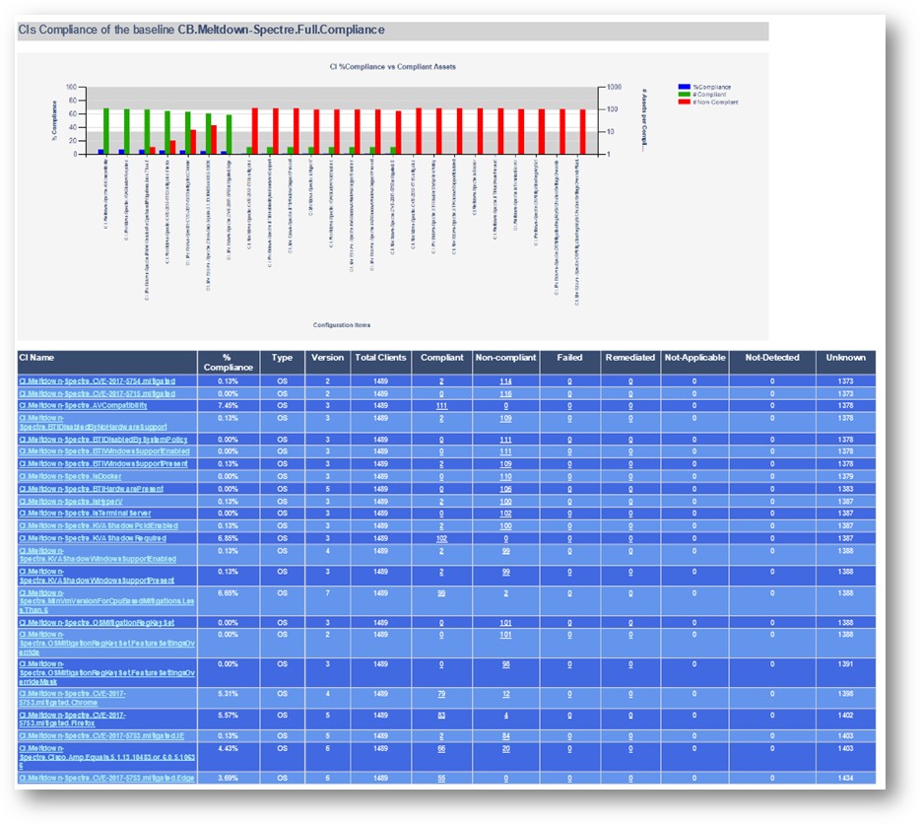Click the 'Configuration Items' axis label
This screenshot has height=825, width=921.
tap(342, 325)
